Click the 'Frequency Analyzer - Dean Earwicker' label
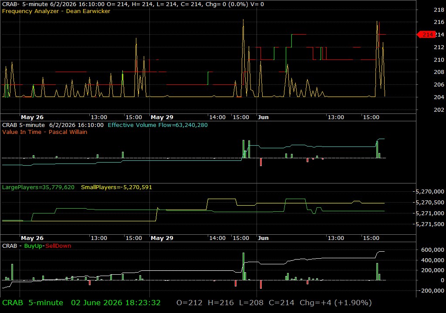The height and width of the screenshot is (313, 446). 56,11
